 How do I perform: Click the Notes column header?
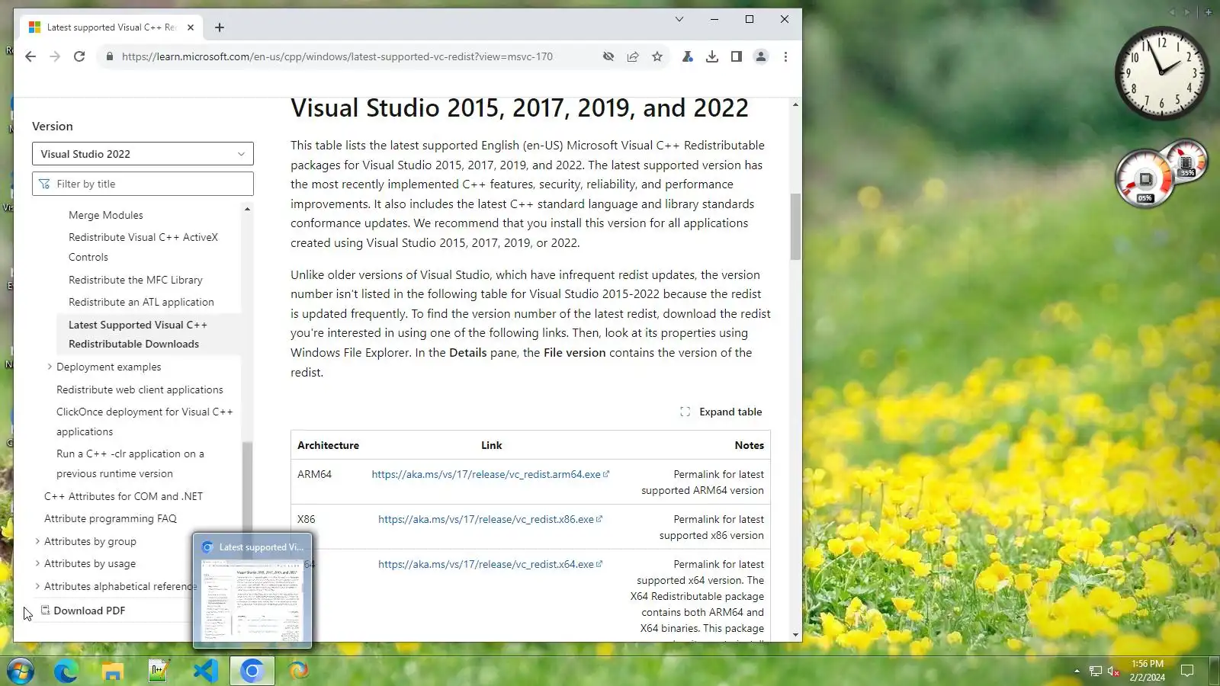749,445
